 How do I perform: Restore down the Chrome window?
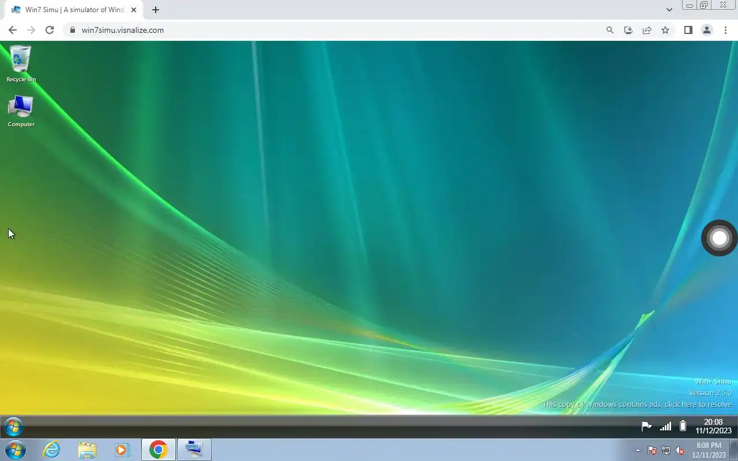coord(704,5)
